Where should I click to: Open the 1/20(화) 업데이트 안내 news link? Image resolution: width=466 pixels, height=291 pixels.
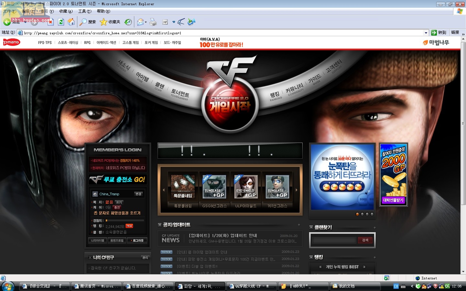coord(223,235)
